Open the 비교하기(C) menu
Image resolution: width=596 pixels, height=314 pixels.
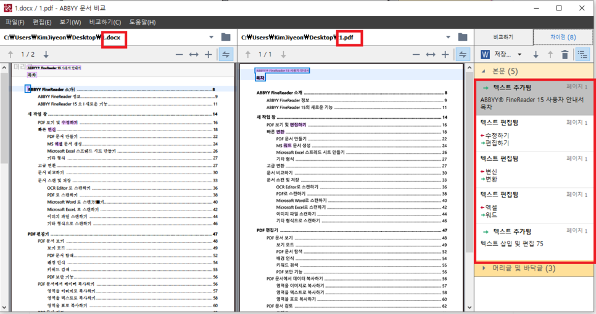(x=105, y=22)
